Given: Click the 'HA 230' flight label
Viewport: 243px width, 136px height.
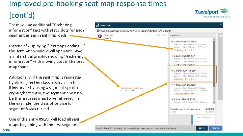Looking at the screenshot, I should click(107, 38).
